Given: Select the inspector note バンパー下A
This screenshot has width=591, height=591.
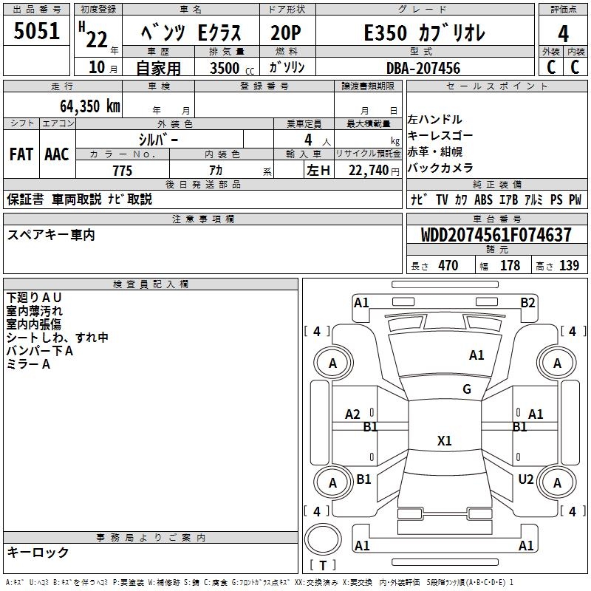Looking at the screenshot, I should (40, 351).
